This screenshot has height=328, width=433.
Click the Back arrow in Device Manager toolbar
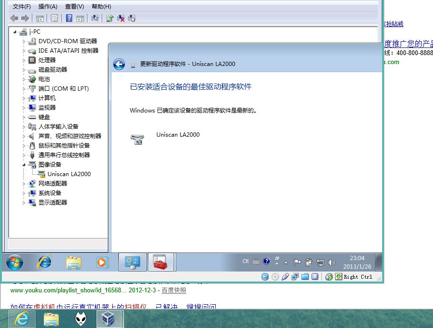14,19
